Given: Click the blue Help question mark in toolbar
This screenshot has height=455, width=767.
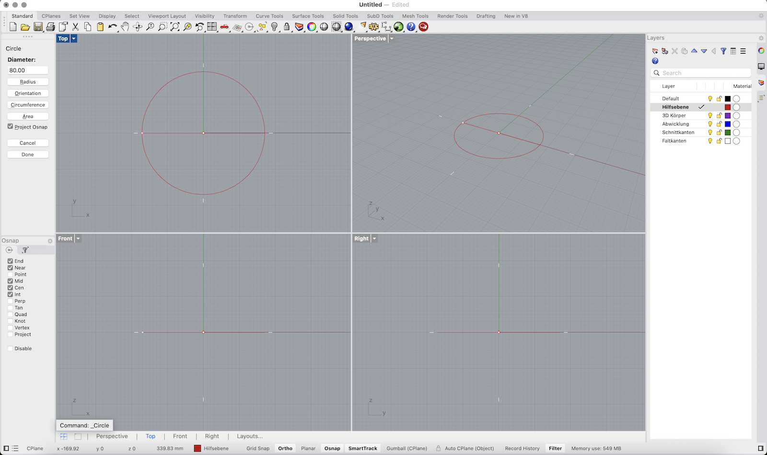Looking at the screenshot, I should coord(411,27).
